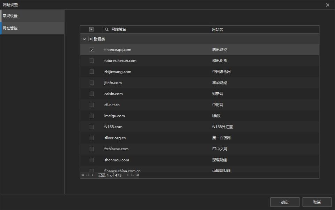Viewport: 335px width, 210px height.
Task: Click the 腾讯财经 site name
Action: (x=219, y=50)
